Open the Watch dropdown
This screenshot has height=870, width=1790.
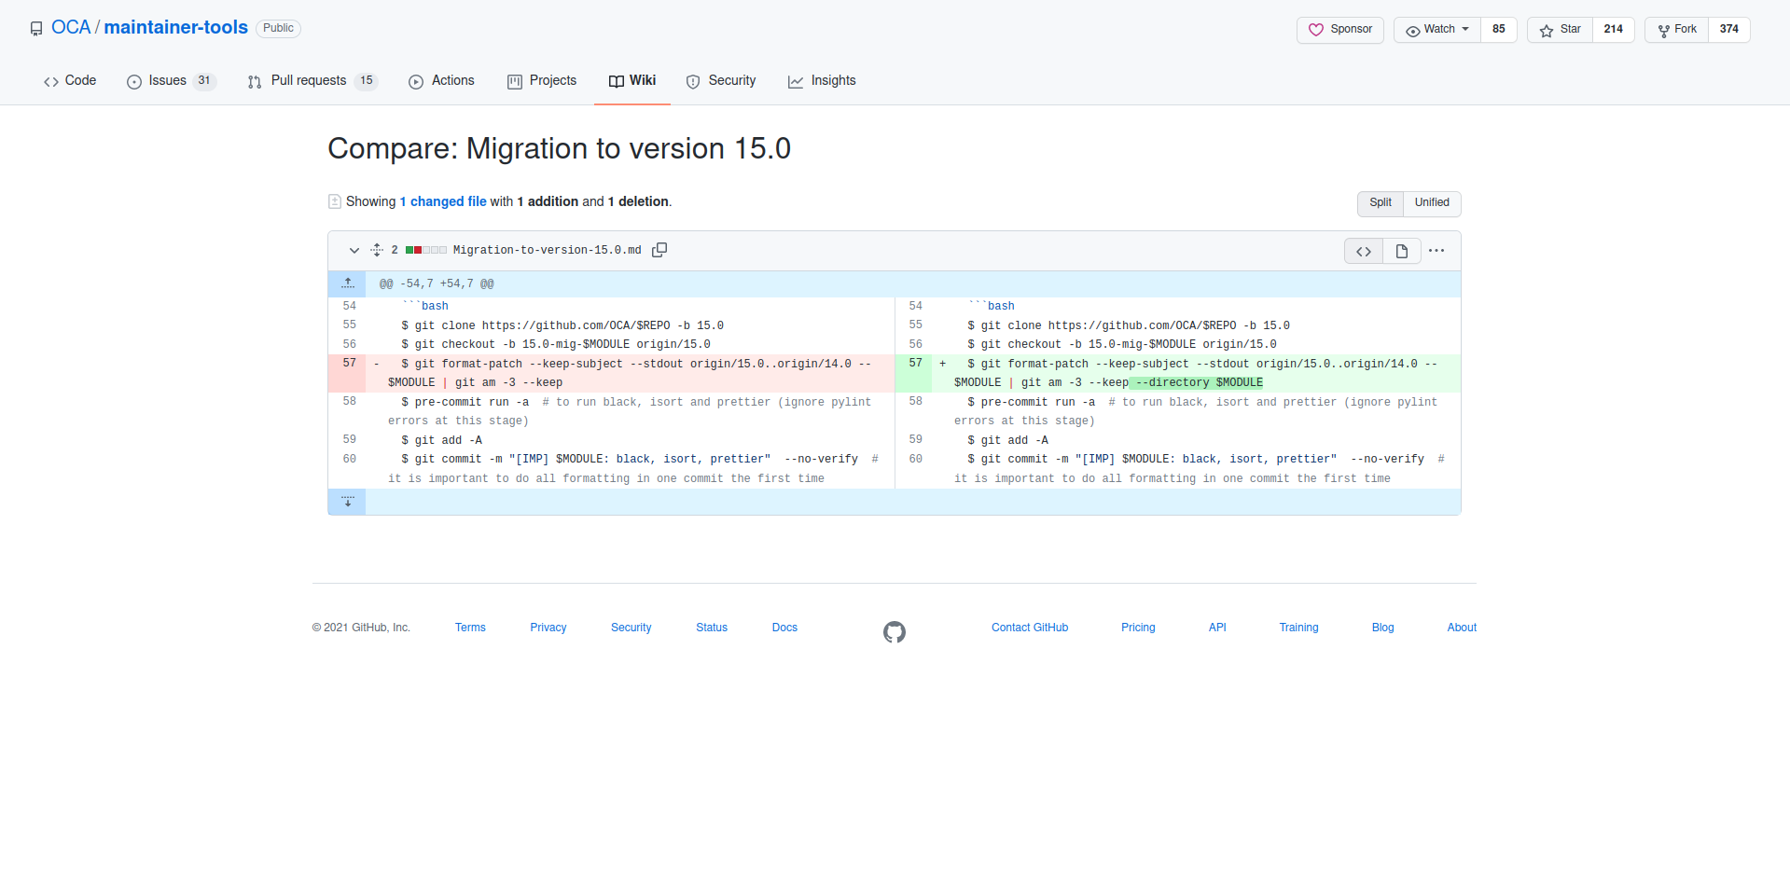click(x=1437, y=30)
